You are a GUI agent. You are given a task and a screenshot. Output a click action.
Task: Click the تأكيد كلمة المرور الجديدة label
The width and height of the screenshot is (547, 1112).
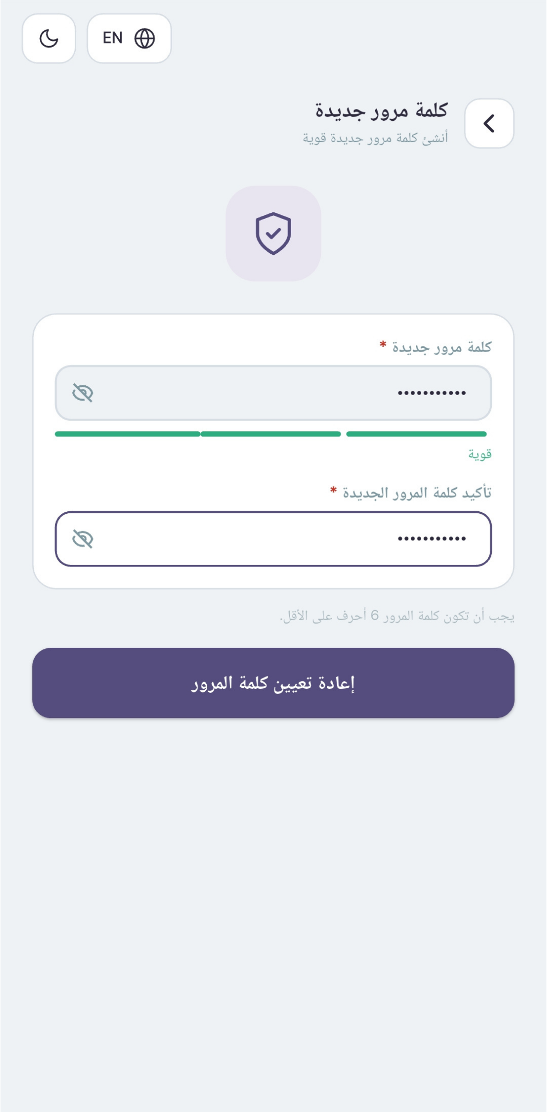[x=417, y=493]
